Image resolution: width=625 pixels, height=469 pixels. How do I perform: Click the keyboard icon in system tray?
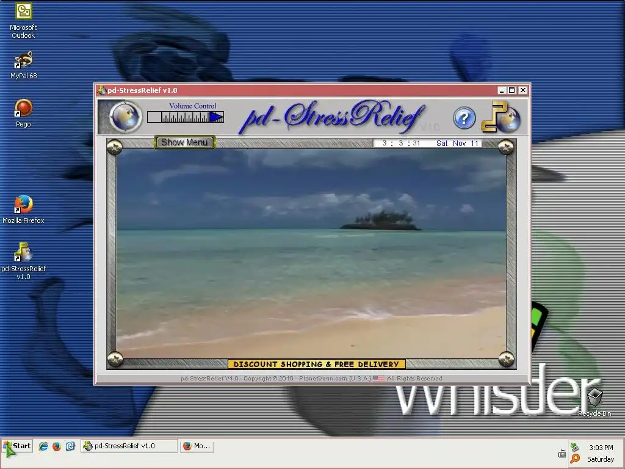coord(562,454)
